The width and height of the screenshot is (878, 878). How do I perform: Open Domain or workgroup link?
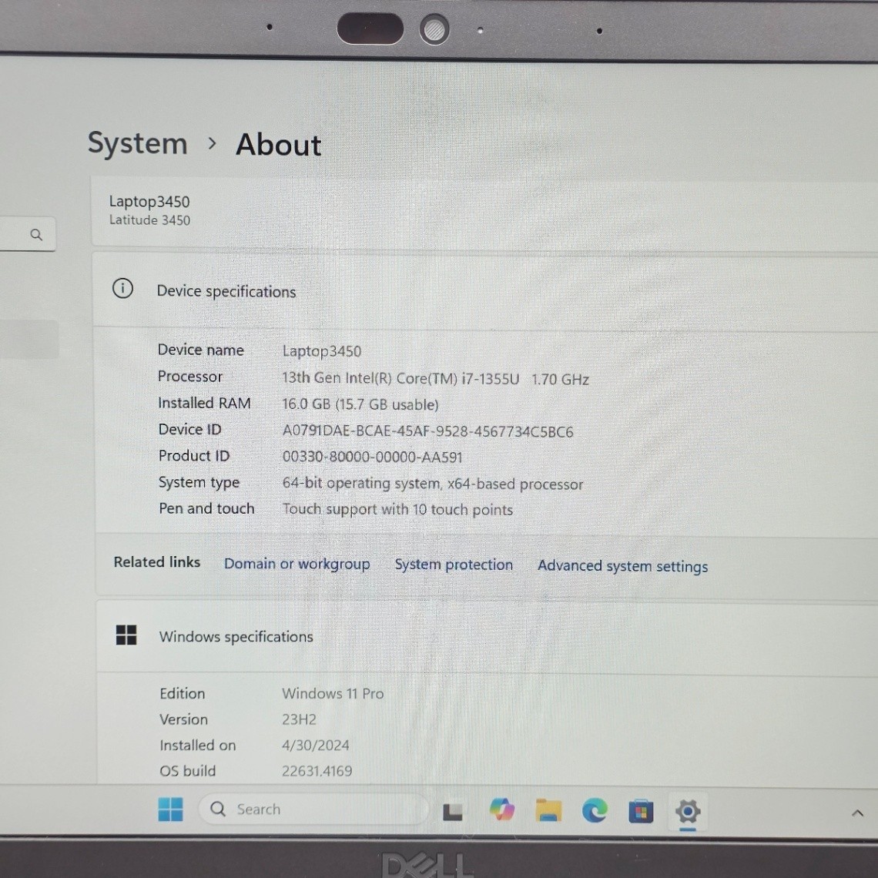(x=297, y=564)
